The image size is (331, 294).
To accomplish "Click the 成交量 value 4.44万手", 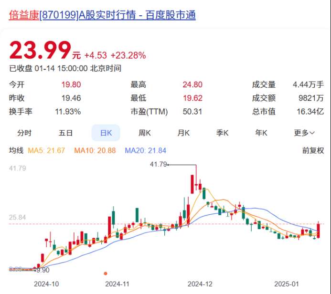I will 308,84.
